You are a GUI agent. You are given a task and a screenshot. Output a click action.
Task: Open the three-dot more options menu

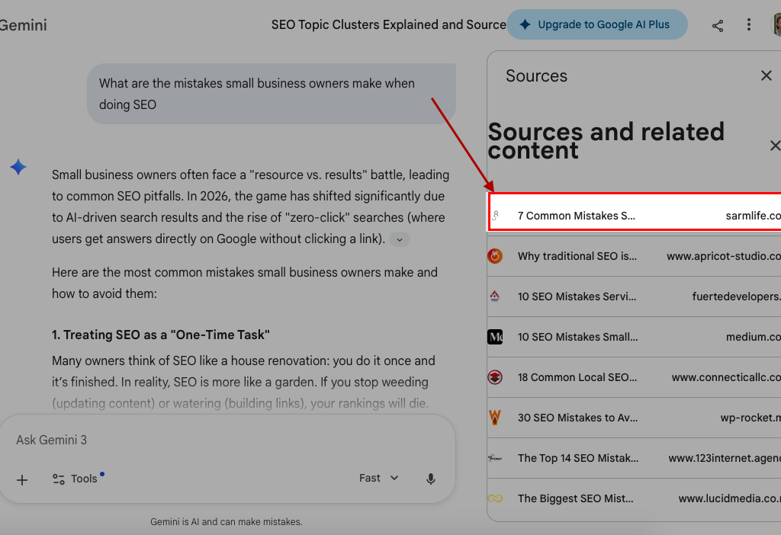[749, 25]
